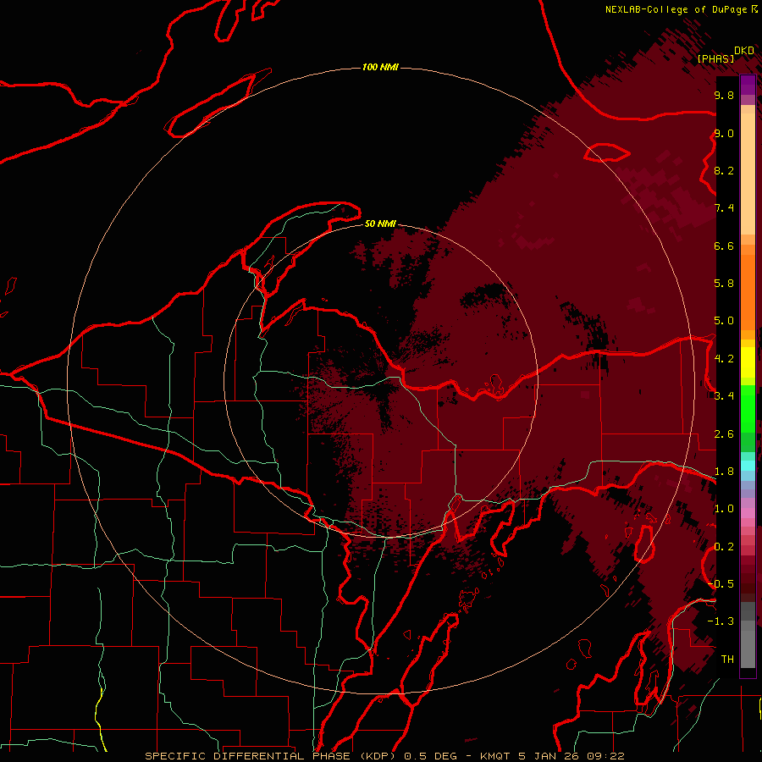Click the 5.0 scale value
Viewport: 762px width, 762px height.
(724, 321)
